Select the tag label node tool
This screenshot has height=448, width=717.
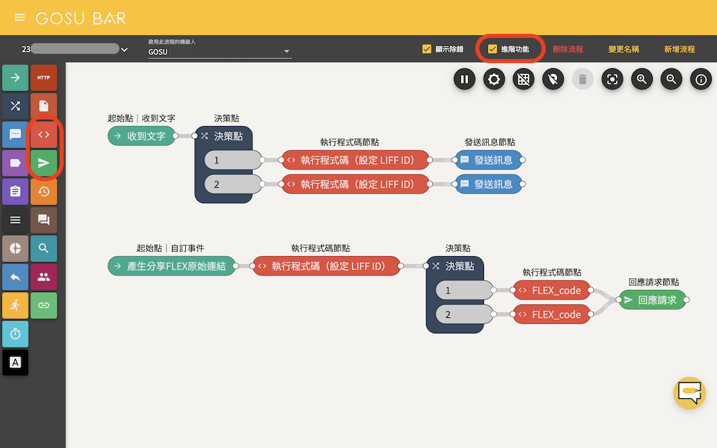click(x=15, y=163)
